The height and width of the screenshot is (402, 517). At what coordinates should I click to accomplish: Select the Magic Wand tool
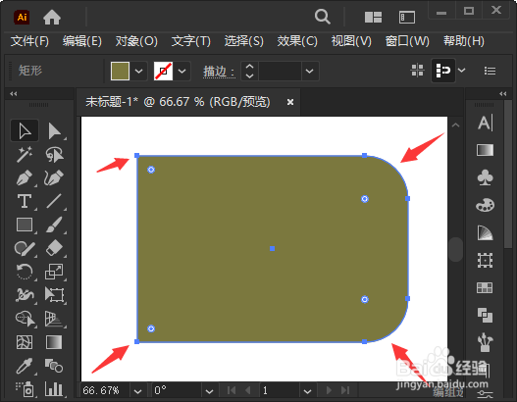coord(25,154)
